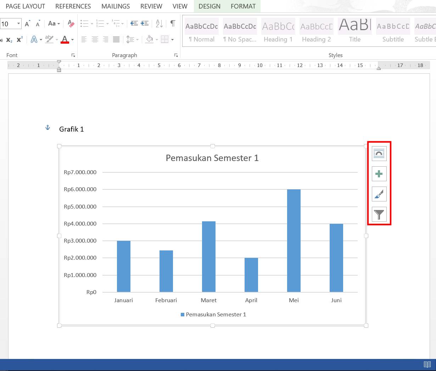This screenshot has height=371, width=436.
Task: Select the tallest chart bar for Mei
Action: point(294,240)
